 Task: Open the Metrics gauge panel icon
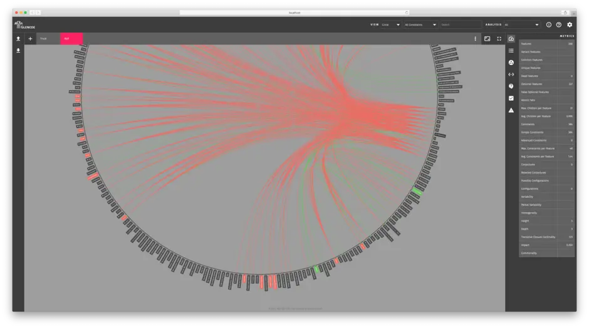point(511,39)
